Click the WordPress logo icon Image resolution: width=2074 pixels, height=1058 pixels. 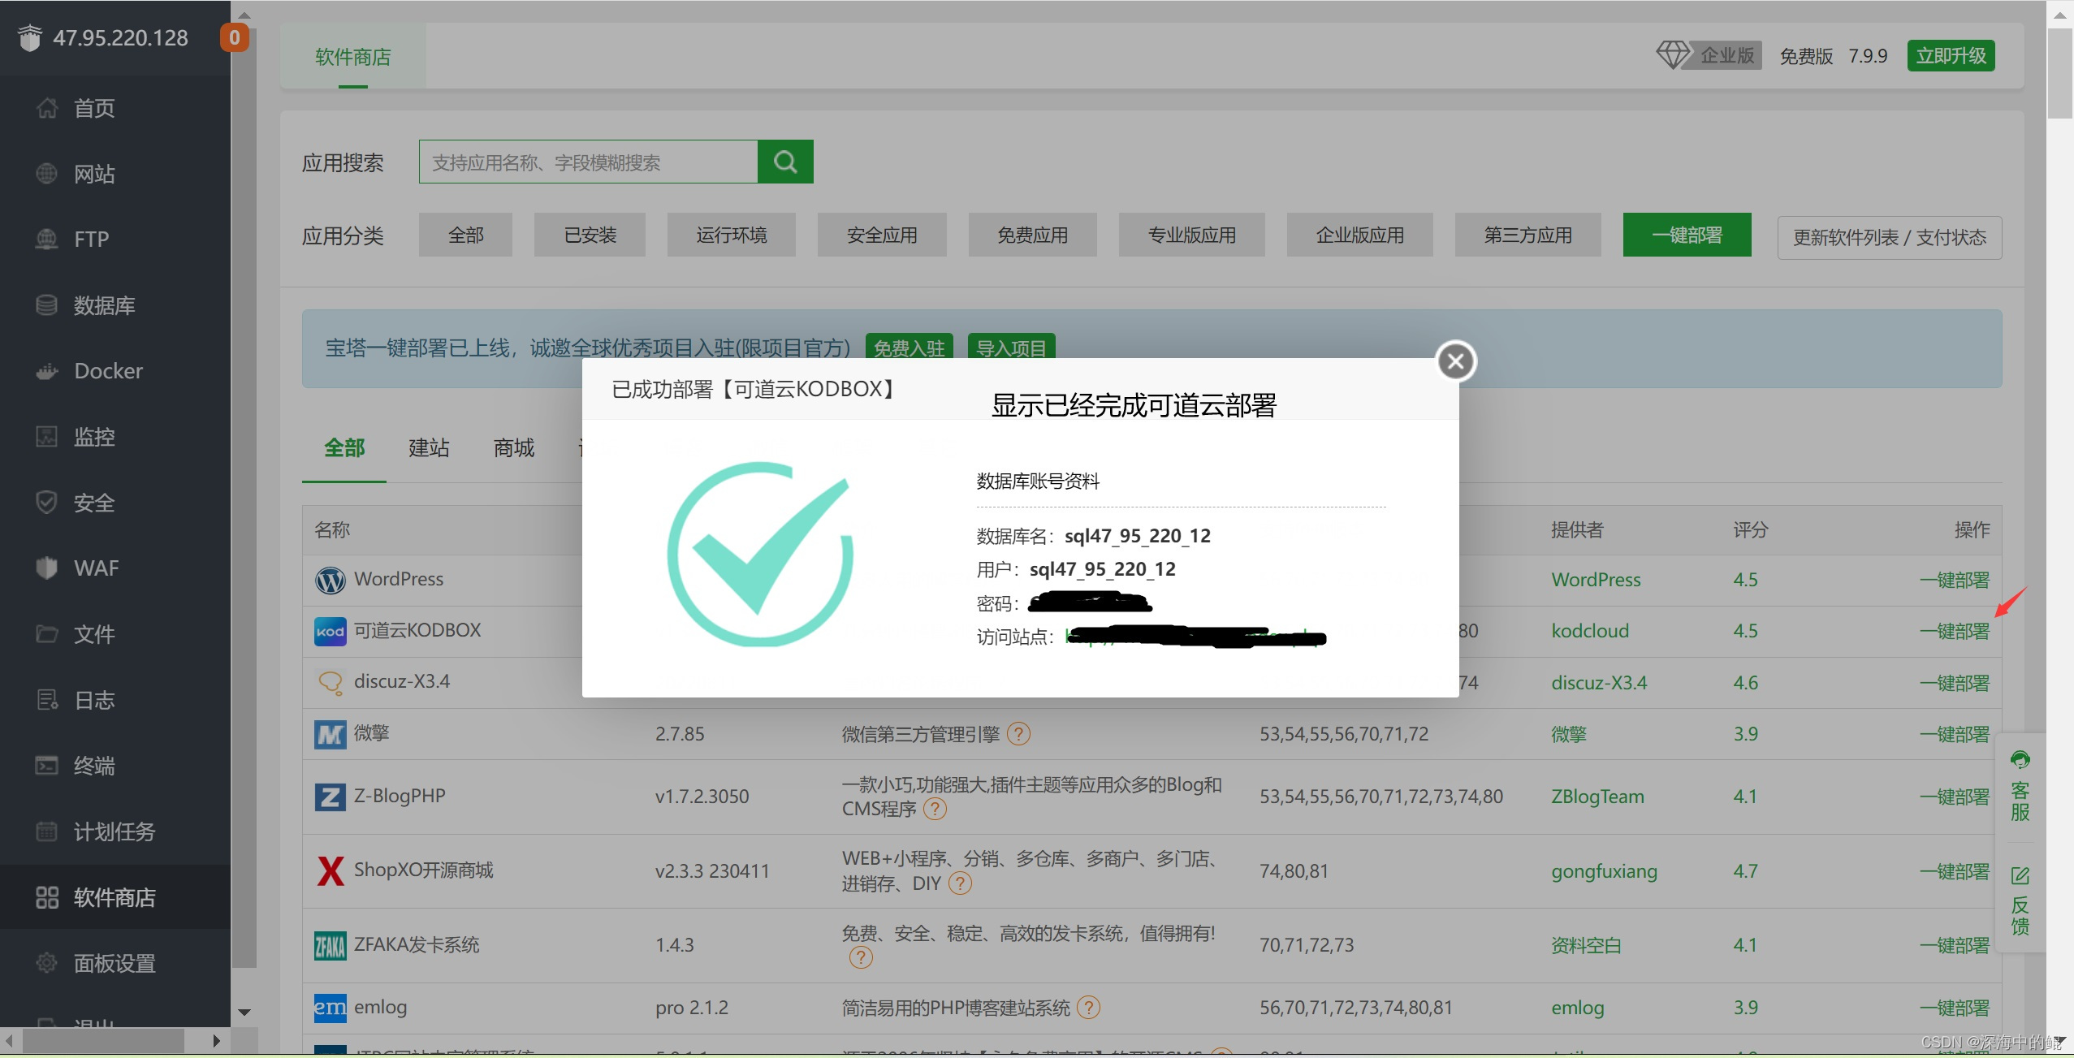[330, 580]
